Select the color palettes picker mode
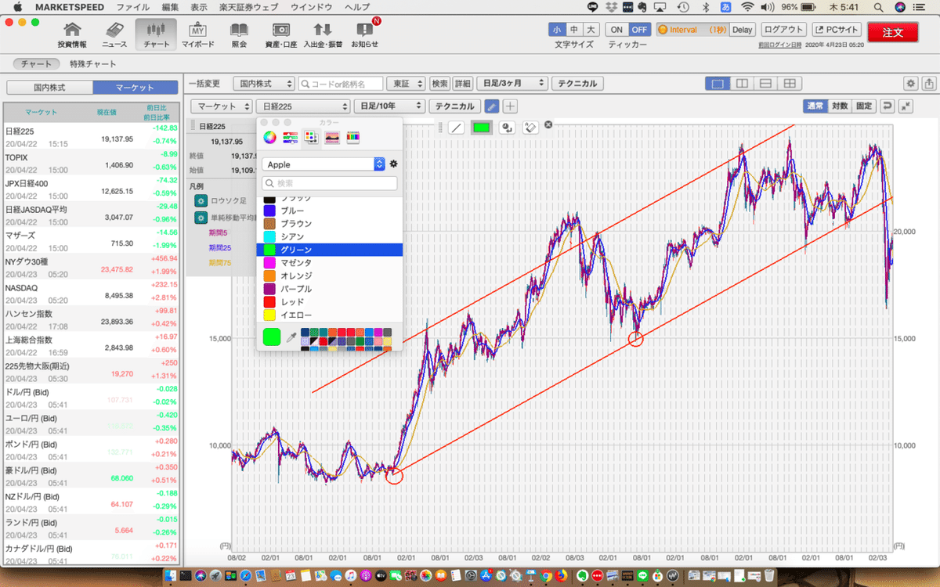The height and width of the screenshot is (587, 940). coord(311,138)
